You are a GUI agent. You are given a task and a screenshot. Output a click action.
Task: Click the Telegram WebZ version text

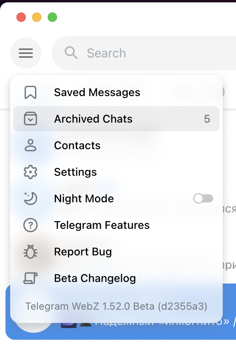coord(116,306)
